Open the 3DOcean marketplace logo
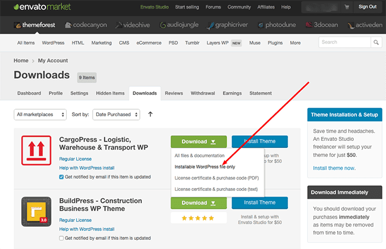Image resolution: width=386 pixels, height=249 pixels. (321, 25)
